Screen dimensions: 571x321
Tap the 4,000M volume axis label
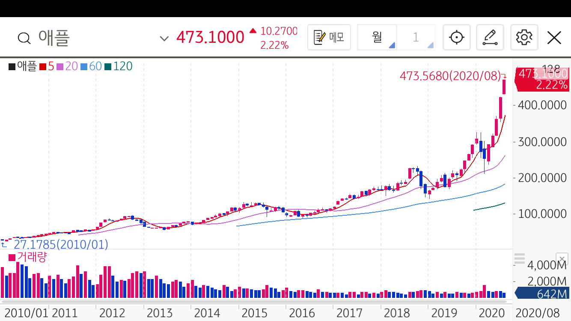click(x=547, y=265)
